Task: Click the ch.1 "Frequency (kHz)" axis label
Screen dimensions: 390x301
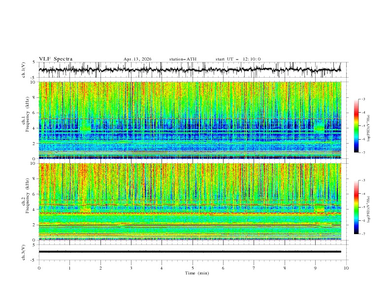Action: pyautogui.click(x=27, y=113)
